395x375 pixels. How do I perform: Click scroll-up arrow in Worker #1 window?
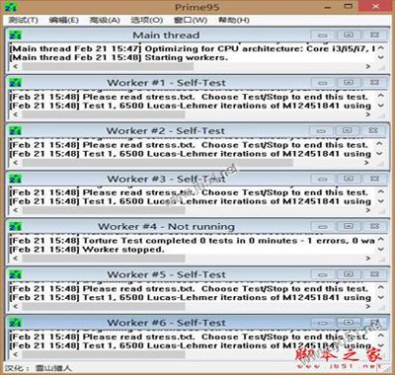pyautogui.click(x=381, y=96)
